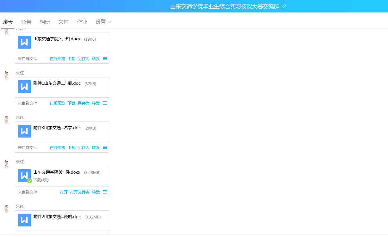Open more options menu for 附件3 名表.doc

tap(105, 148)
